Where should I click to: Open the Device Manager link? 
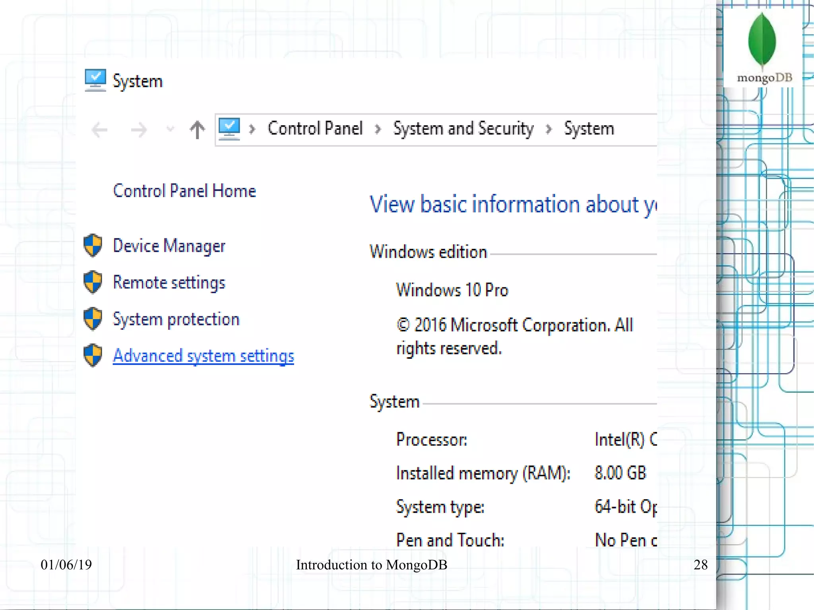pos(169,246)
